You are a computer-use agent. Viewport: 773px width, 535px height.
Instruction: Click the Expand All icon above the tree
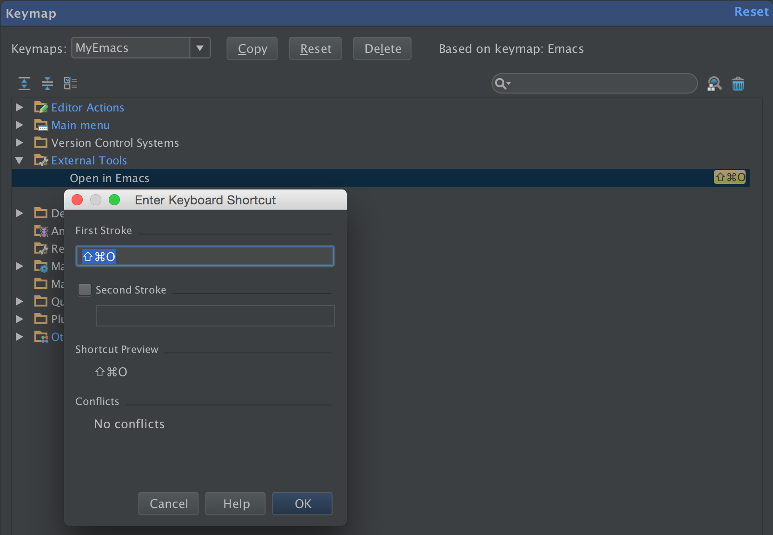click(24, 84)
